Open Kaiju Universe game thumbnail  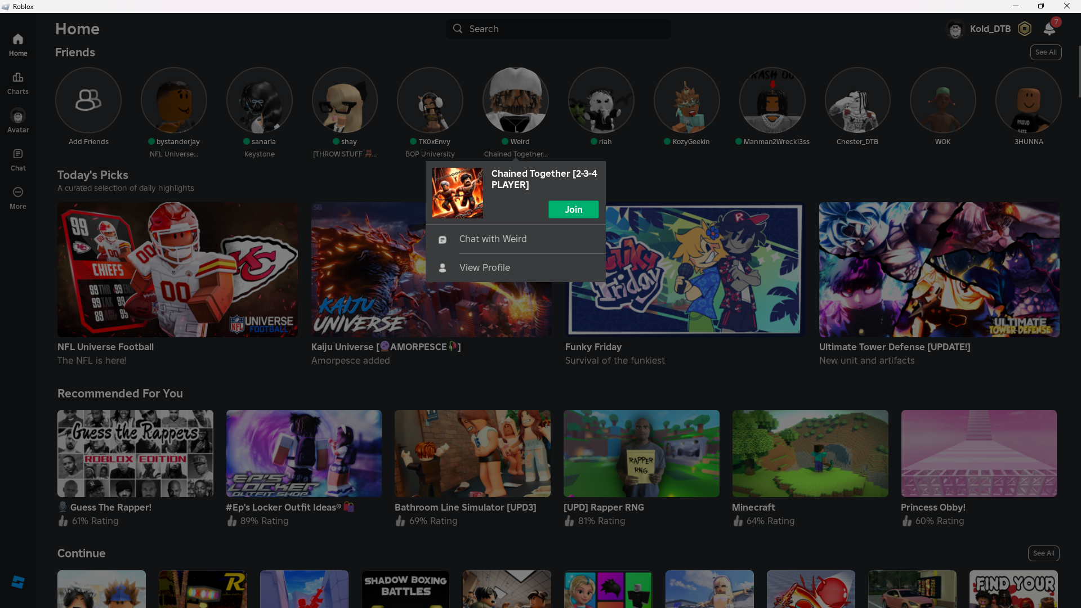tap(431, 270)
